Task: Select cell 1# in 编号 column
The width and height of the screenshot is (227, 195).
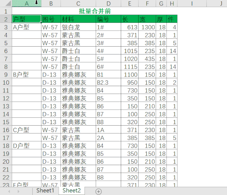Action: [x=108, y=27]
